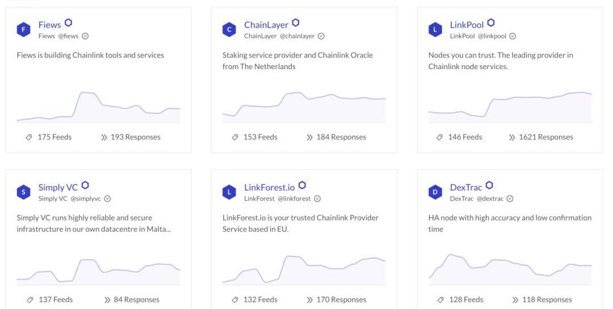Click the LinkPool hexagon avatar icon

click(x=435, y=29)
